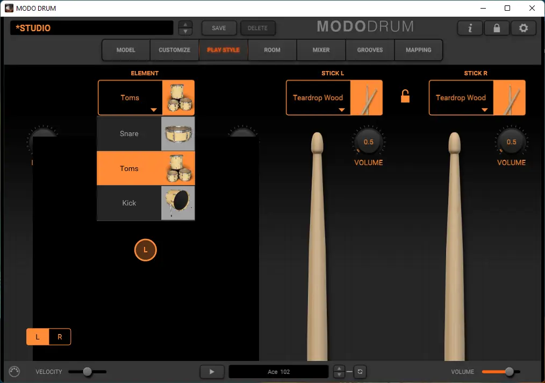Click the DELETE preset button
The height and width of the screenshot is (383, 545).
(x=257, y=28)
